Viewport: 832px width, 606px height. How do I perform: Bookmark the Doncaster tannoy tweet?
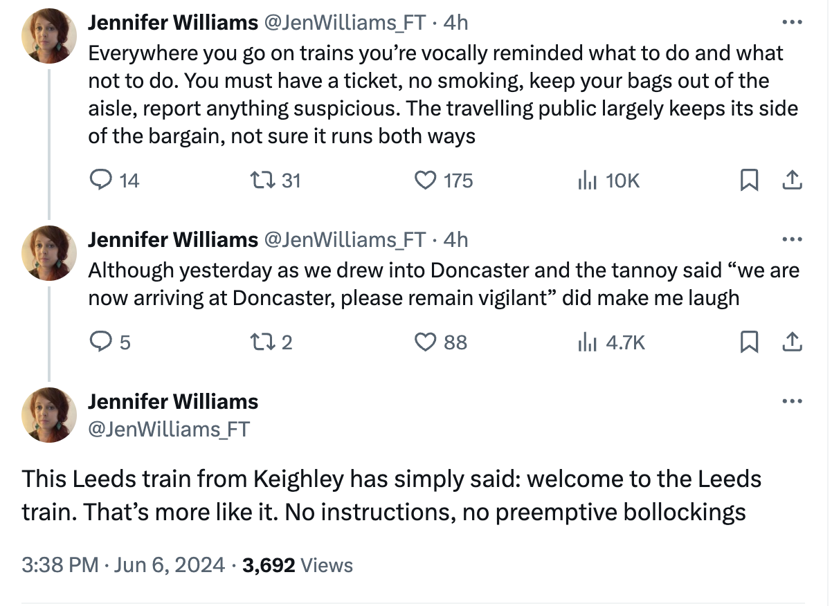748,342
